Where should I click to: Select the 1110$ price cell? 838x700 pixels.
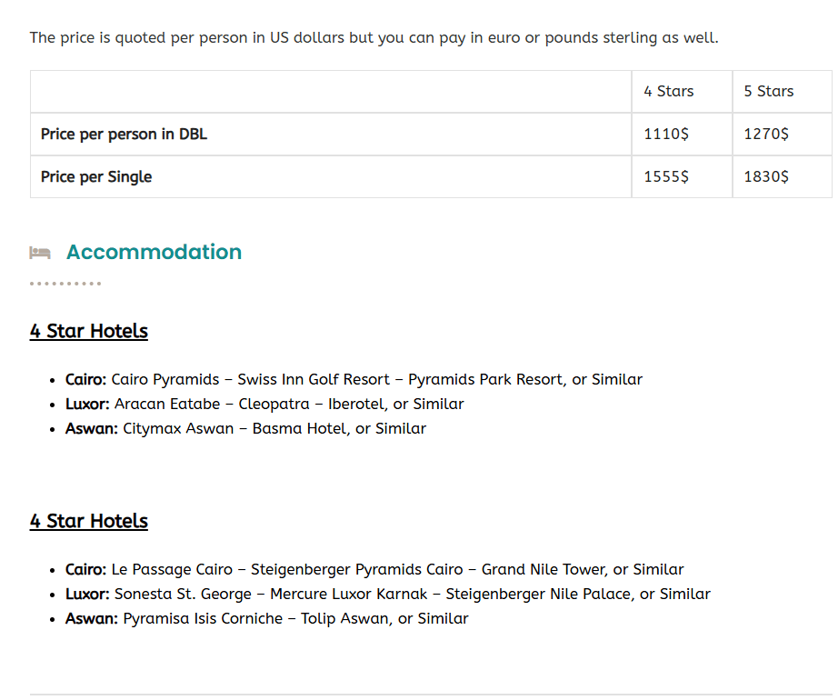coord(666,134)
